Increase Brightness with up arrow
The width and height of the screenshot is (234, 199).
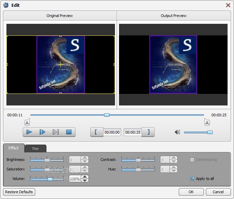pyautogui.click(x=85, y=158)
